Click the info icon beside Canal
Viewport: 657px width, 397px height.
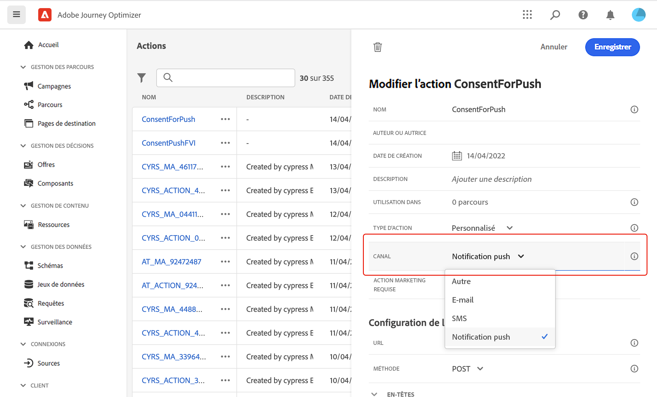pos(634,256)
